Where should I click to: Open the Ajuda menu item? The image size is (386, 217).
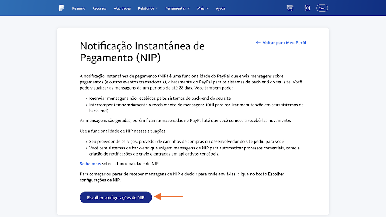[x=220, y=8]
